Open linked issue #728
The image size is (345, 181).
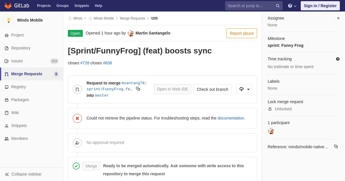point(85,63)
